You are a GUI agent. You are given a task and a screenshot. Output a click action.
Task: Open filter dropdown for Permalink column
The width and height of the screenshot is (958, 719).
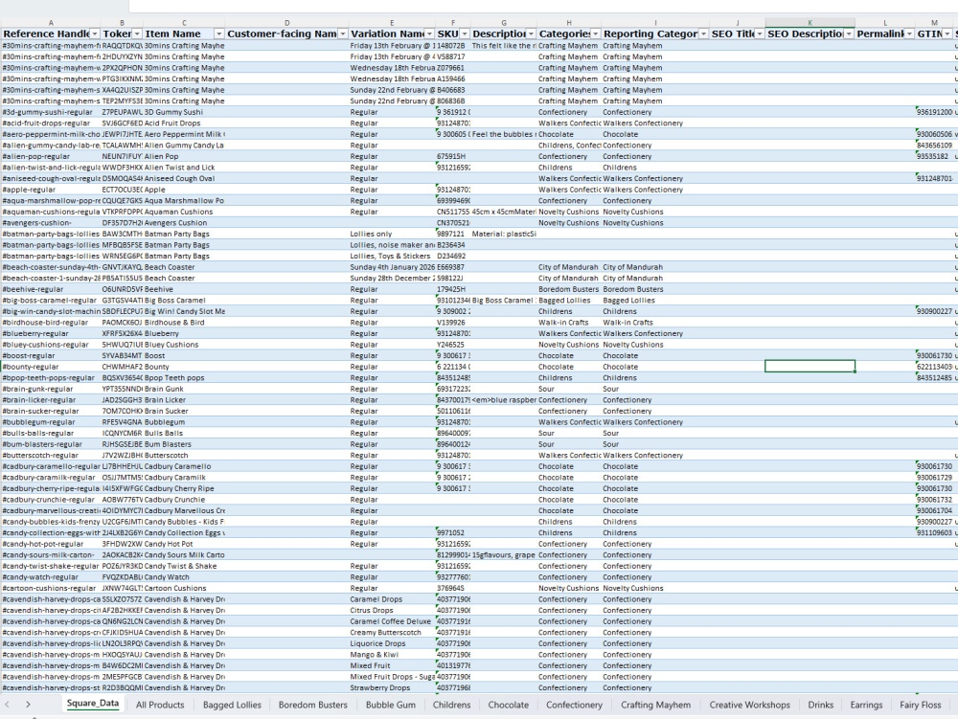(x=909, y=34)
